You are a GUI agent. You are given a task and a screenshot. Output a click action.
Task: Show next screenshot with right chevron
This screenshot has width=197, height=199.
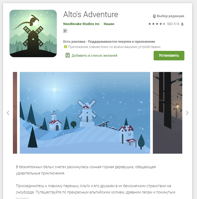click(187, 113)
